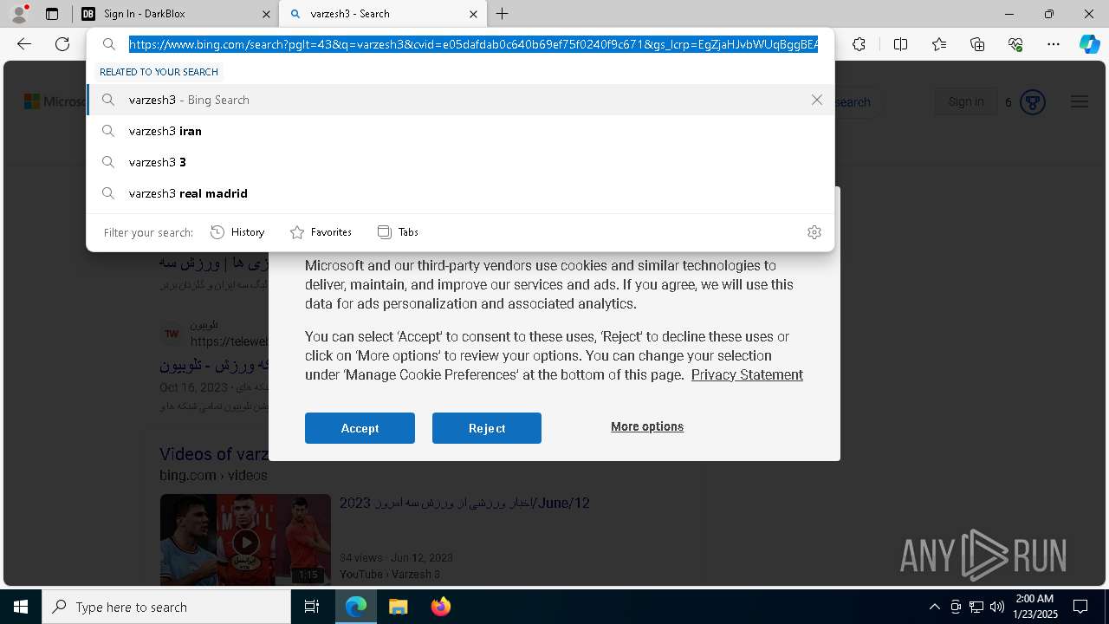The image size is (1109, 624).
Task: Open the volume speaker tray icon
Action: point(997,607)
